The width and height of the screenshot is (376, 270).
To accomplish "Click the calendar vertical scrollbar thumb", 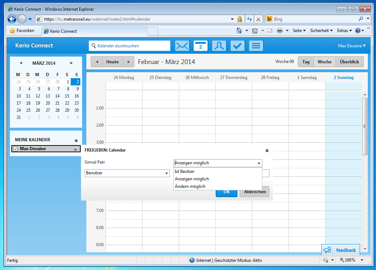I will pyautogui.click(x=365, y=126).
